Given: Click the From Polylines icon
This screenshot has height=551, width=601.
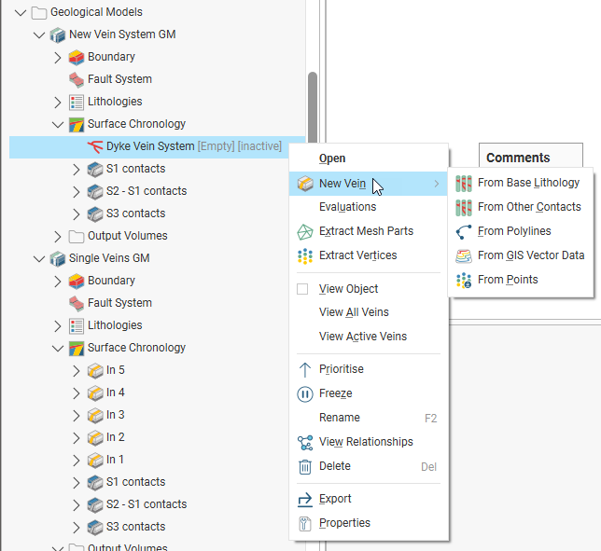Looking at the screenshot, I should [464, 231].
